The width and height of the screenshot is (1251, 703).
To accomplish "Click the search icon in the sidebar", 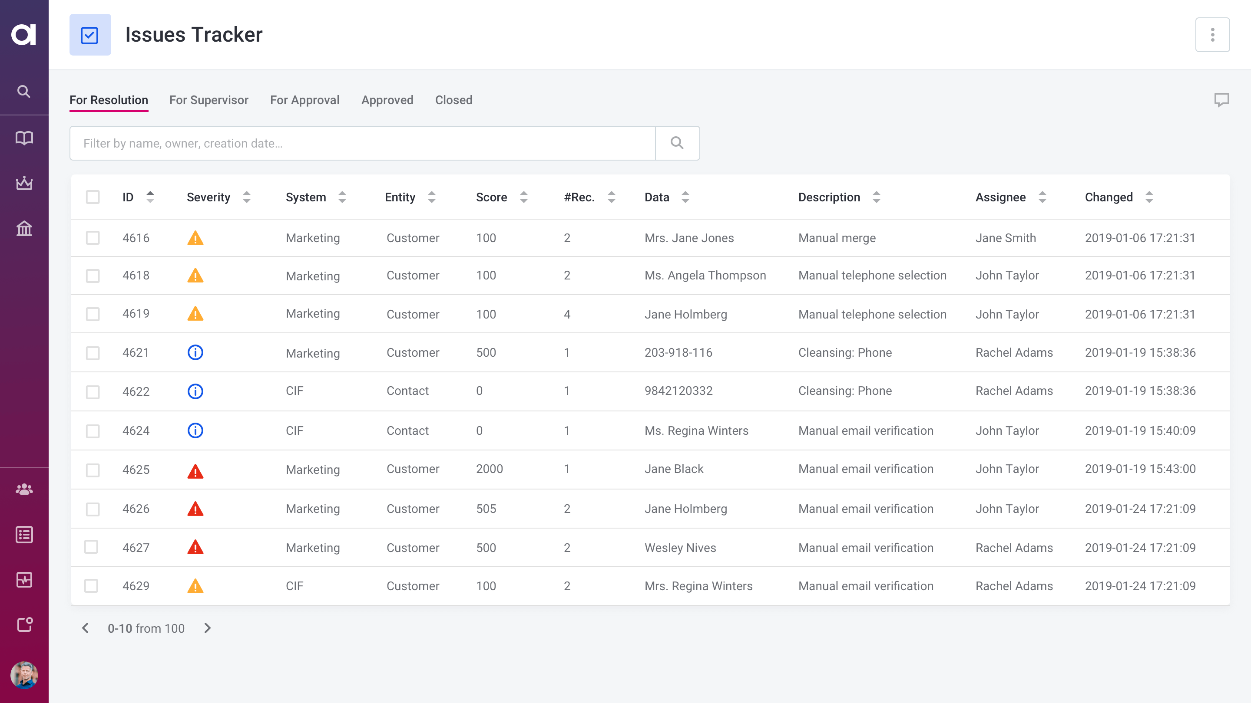I will point(24,91).
